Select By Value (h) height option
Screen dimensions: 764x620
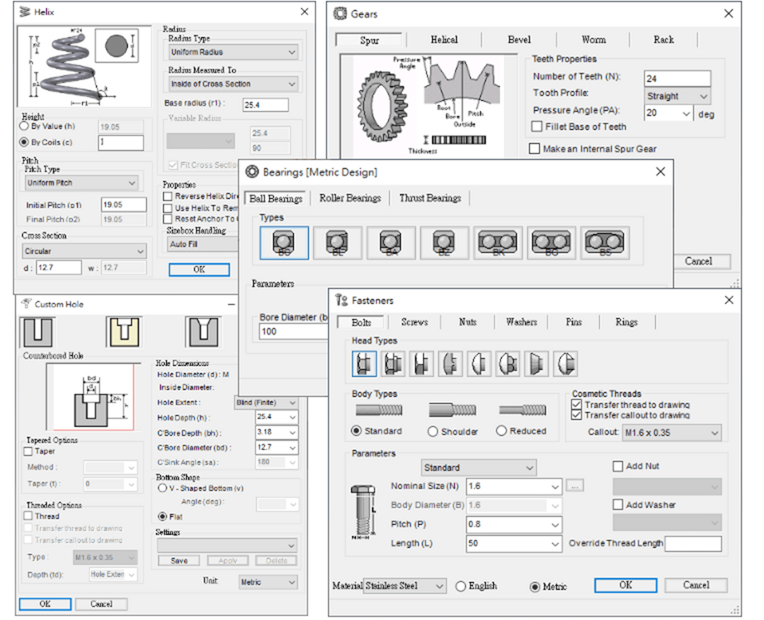coord(25,126)
